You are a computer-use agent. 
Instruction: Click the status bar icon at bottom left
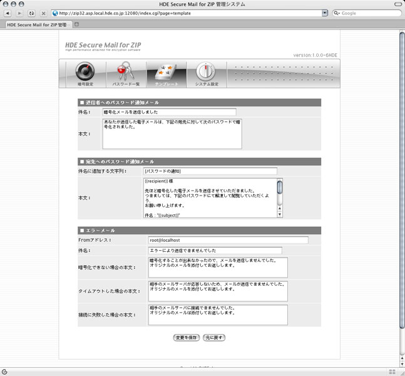4,372
